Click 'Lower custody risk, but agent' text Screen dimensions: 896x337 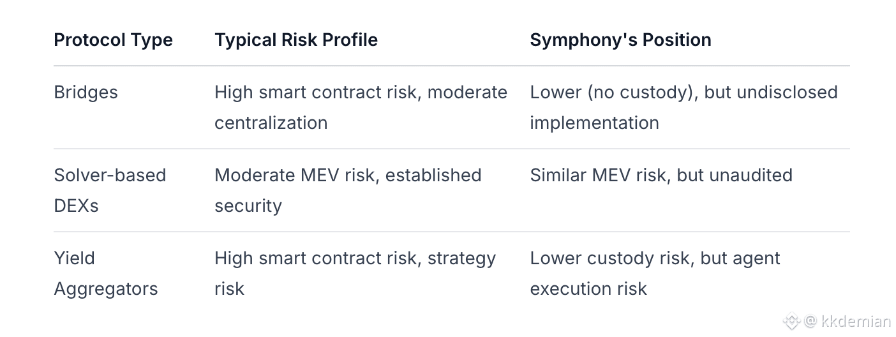655,258
